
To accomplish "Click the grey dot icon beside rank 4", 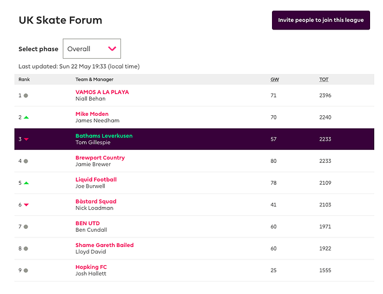I will tap(26, 161).
